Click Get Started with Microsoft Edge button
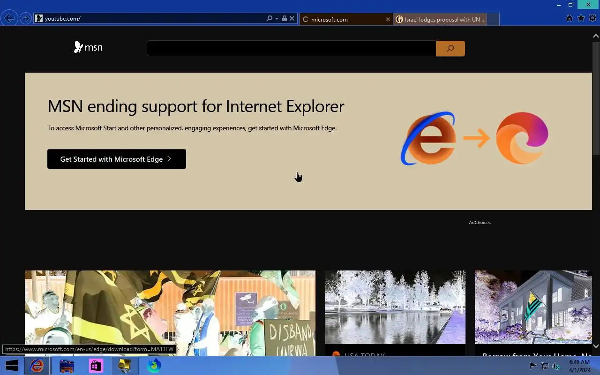This screenshot has width=600, height=375. [x=117, y=159]
